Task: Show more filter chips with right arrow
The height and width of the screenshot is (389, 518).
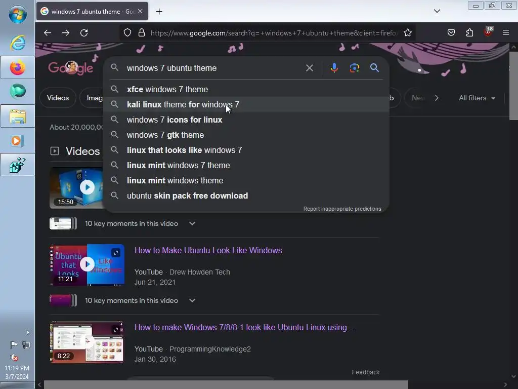Action: (x=437, y=98)
